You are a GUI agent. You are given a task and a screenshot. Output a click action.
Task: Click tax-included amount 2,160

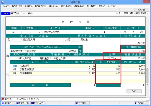point(92,66)
